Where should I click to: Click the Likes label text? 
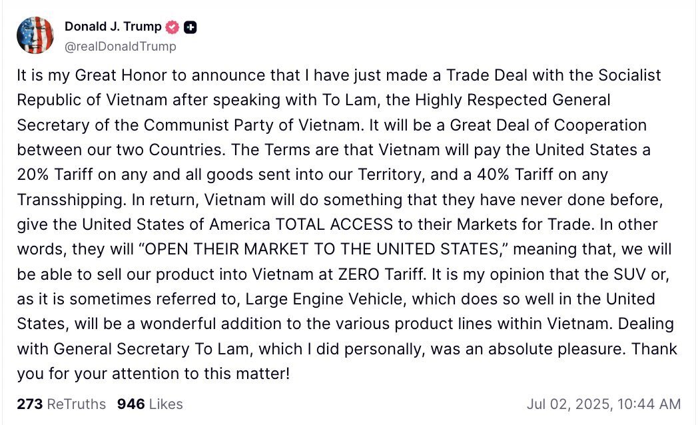[166, 404]
